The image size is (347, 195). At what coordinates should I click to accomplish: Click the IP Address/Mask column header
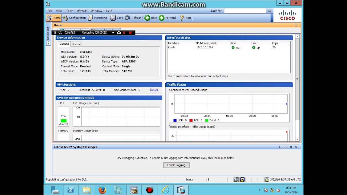tap(213, 43)
